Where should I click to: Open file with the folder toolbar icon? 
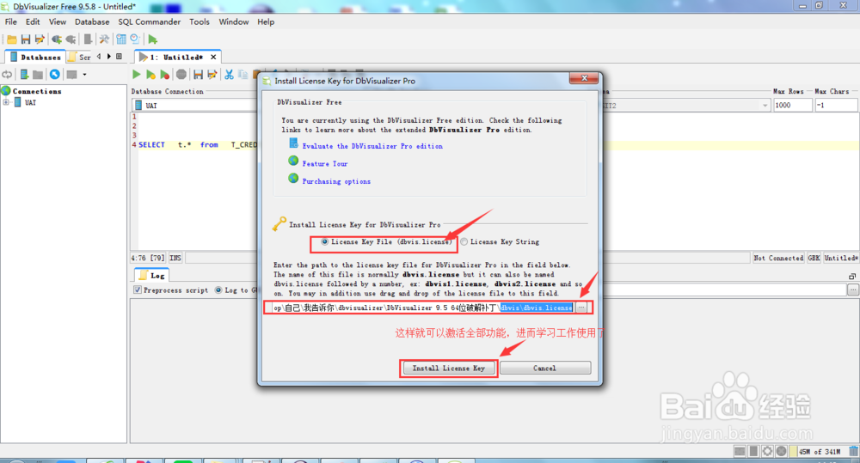tap(11, 40)
